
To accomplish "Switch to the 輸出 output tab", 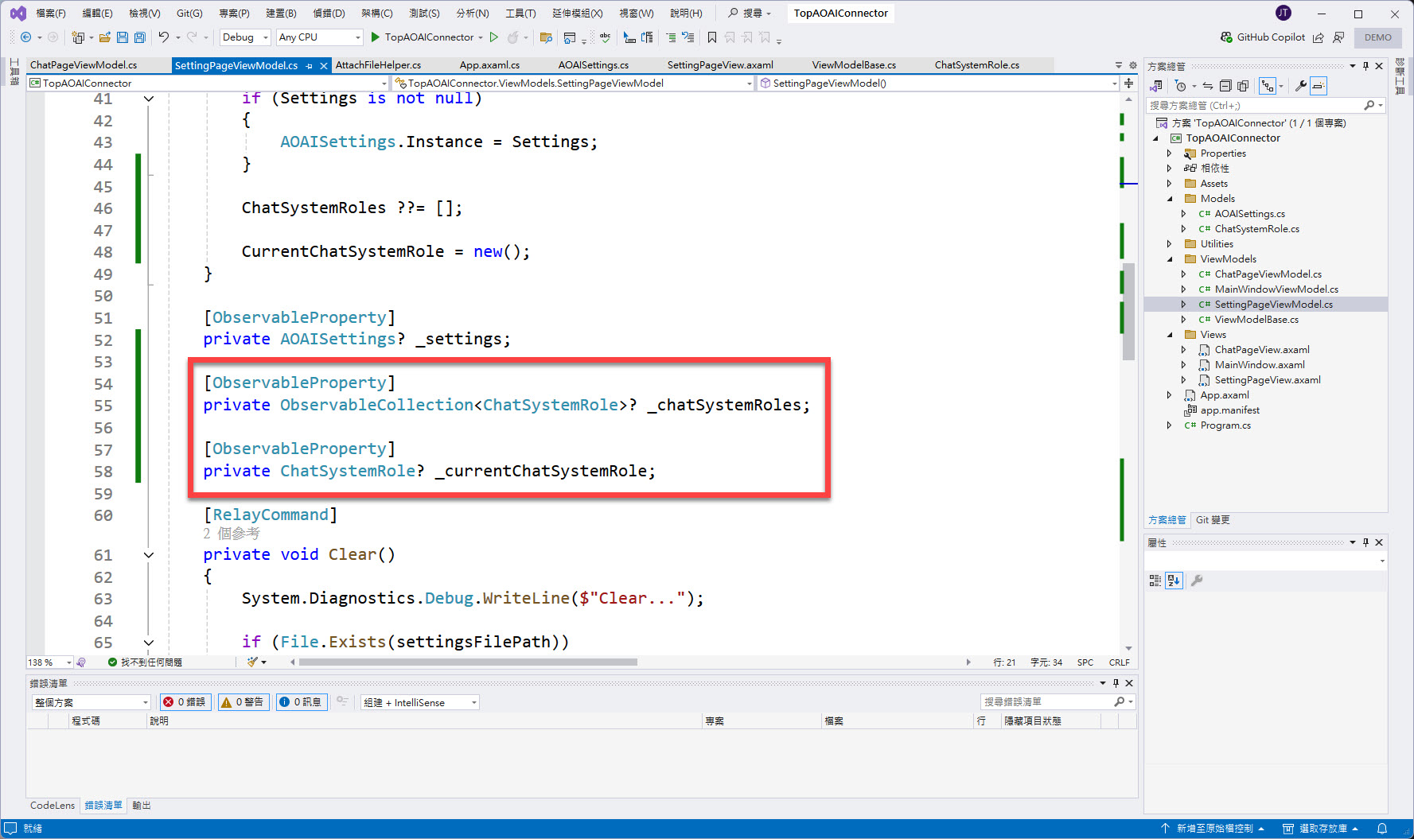I will pos(142,806).
